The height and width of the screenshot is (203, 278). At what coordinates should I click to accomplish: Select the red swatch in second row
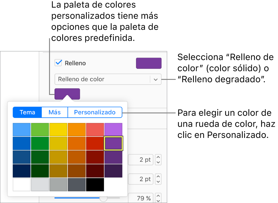[x=95, y=143]
